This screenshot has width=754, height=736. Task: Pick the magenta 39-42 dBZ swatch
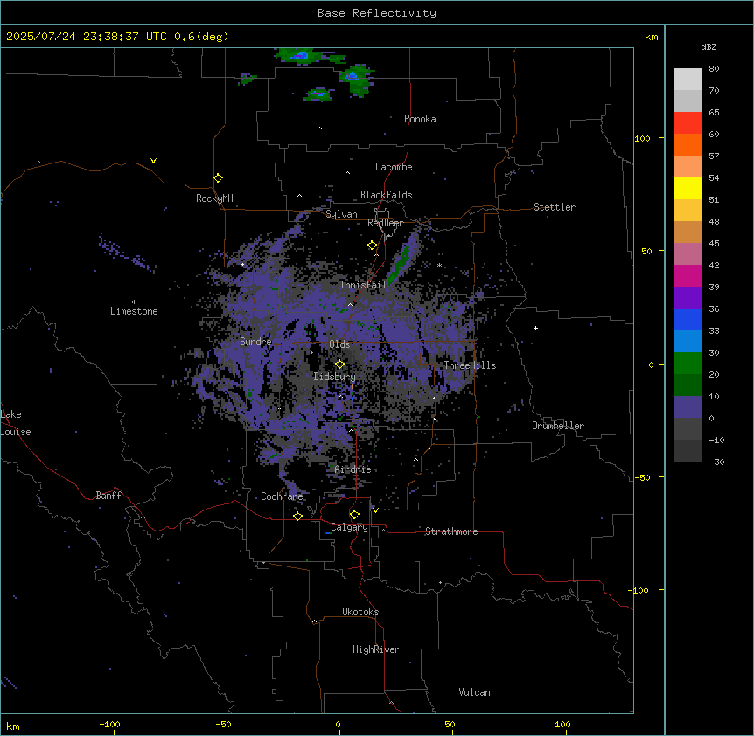pyautogui.click(x=688, y=275)
